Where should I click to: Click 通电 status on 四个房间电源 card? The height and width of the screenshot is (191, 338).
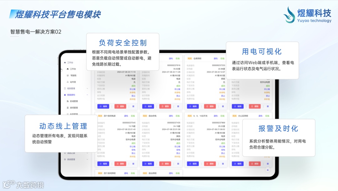126,116
